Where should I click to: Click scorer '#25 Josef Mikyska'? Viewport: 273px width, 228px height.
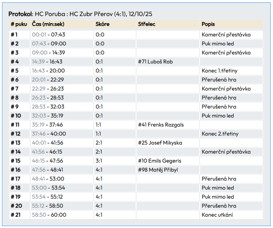pyautogui.click(x=160, y=143)
